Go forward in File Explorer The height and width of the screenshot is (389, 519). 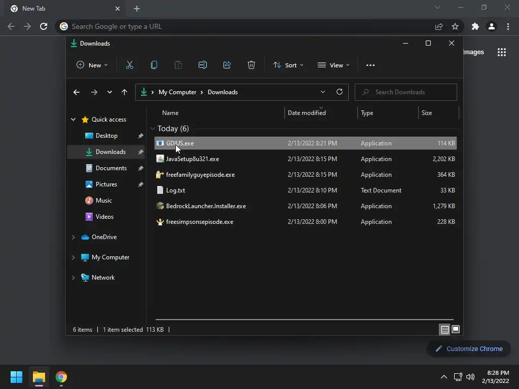coord(94,92)
